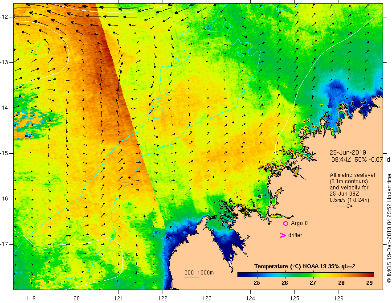Click latitude axis label -16
This screenshot has width=392, height=303.
click(x=4, y=199)
